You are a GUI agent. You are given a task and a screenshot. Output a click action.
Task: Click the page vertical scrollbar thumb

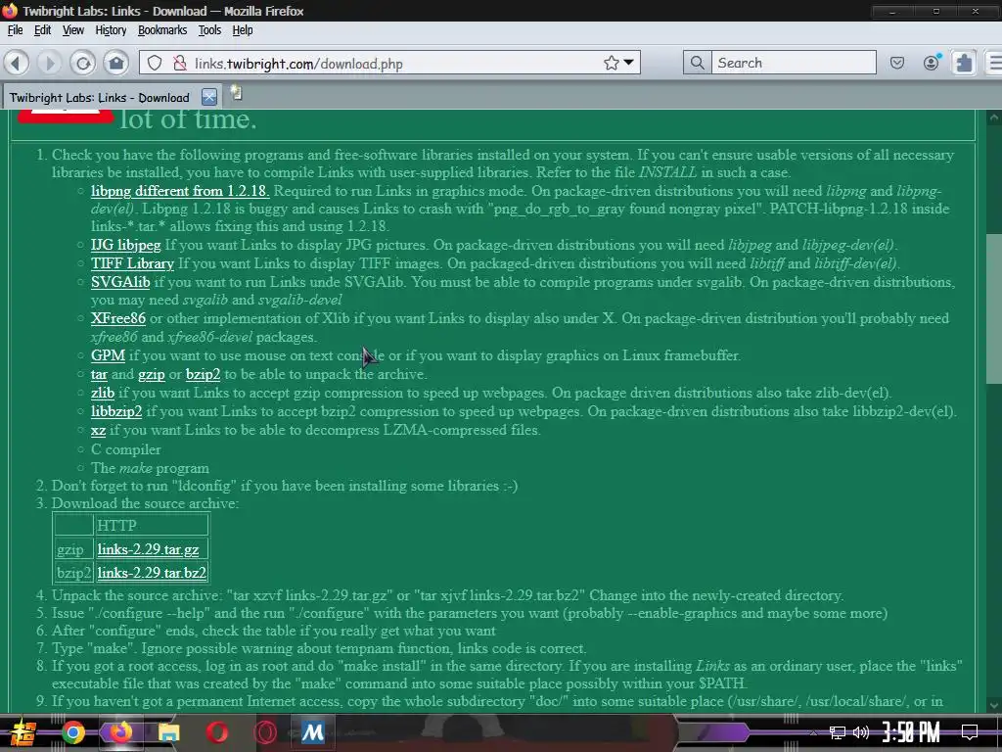994,308
